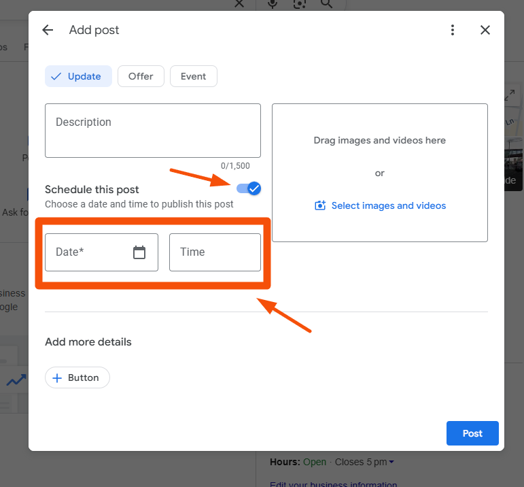Click the back arrow beside Add post
Viewport: 524px width, 487px height.
pyautogui.click(x=48, y=30)
